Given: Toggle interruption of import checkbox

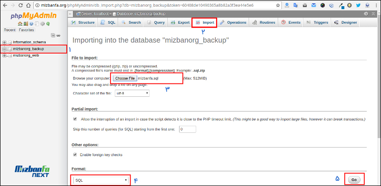Looking at the screenshot, I should pos(75,119).
